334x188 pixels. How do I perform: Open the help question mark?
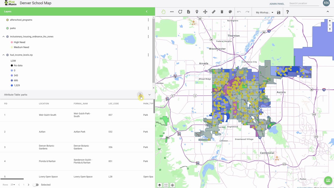[287, 12]
